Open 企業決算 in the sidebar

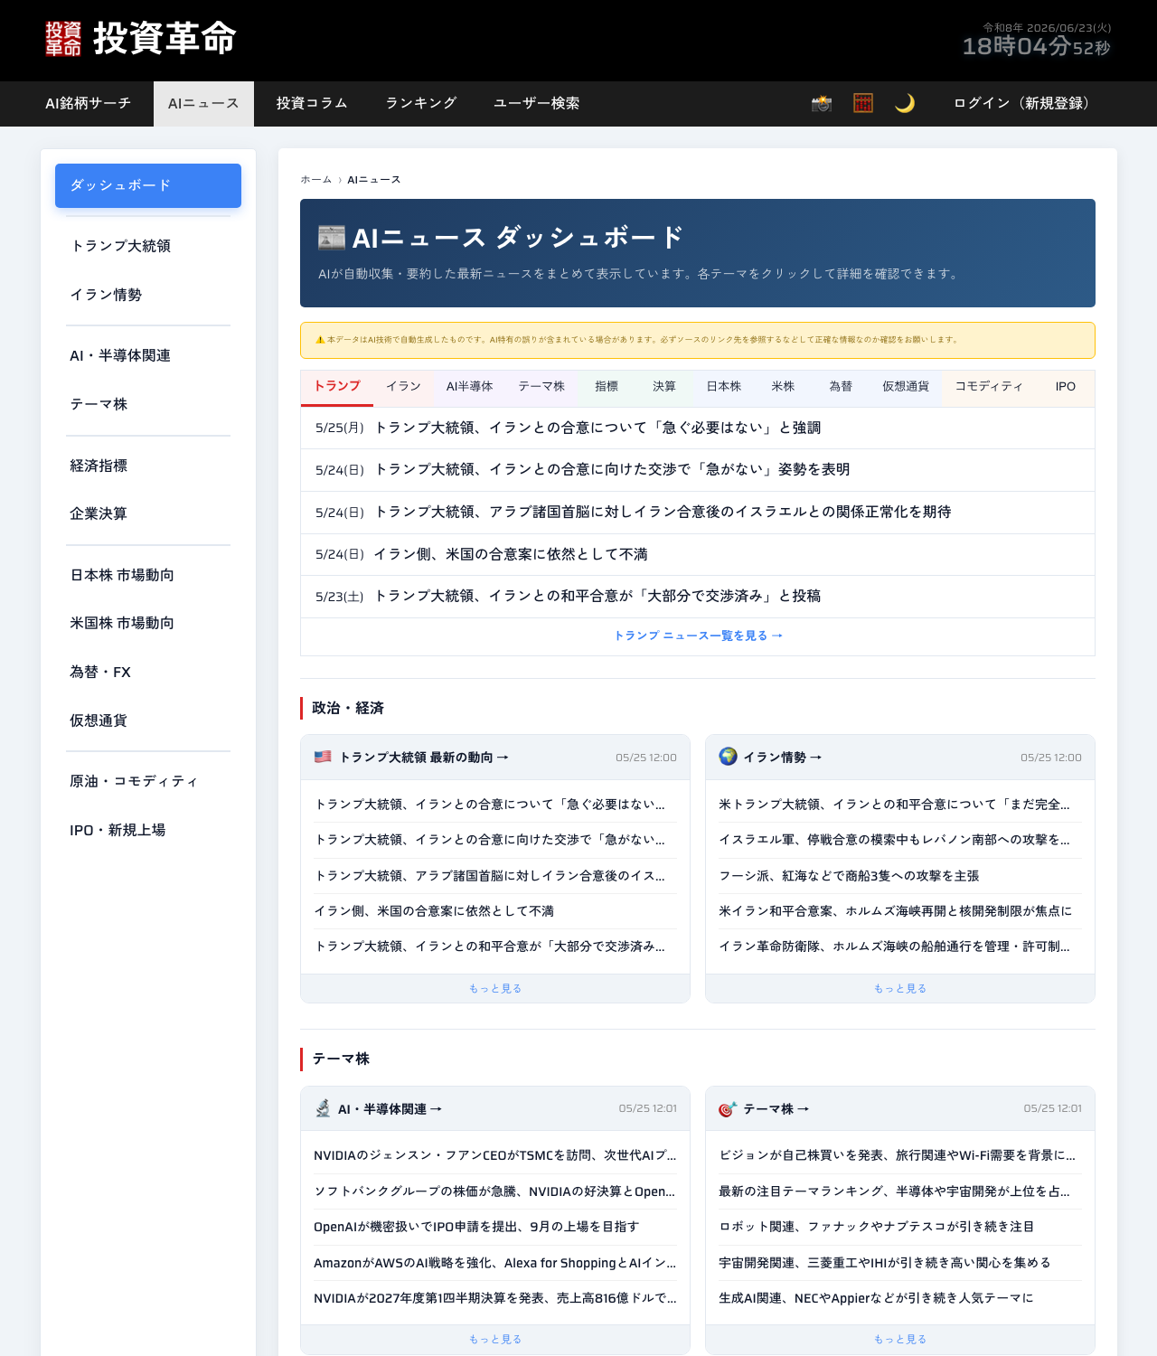(148, 513)
